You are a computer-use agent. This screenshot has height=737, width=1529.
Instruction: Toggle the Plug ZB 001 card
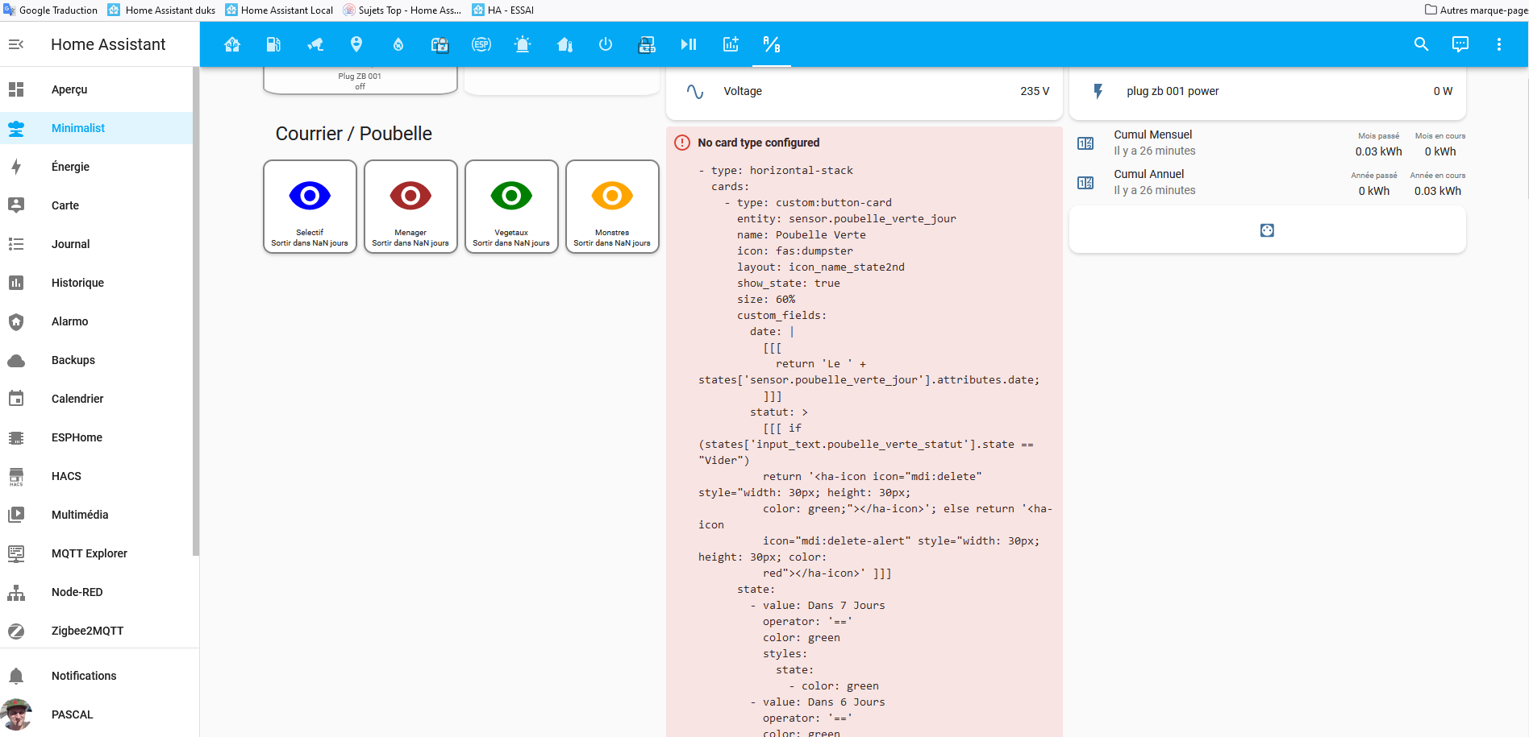360,81
